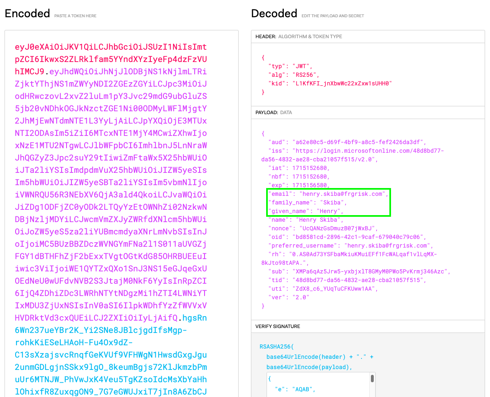Click the HEADER: Algorithm & Token Type label

point(299,37)
